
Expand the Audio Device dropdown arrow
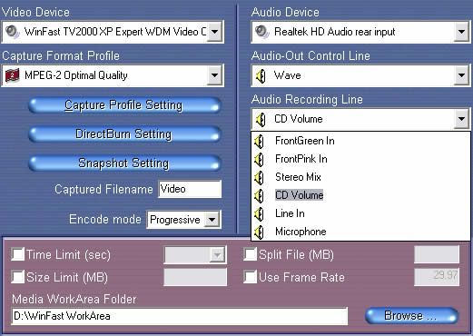[461, 32]
